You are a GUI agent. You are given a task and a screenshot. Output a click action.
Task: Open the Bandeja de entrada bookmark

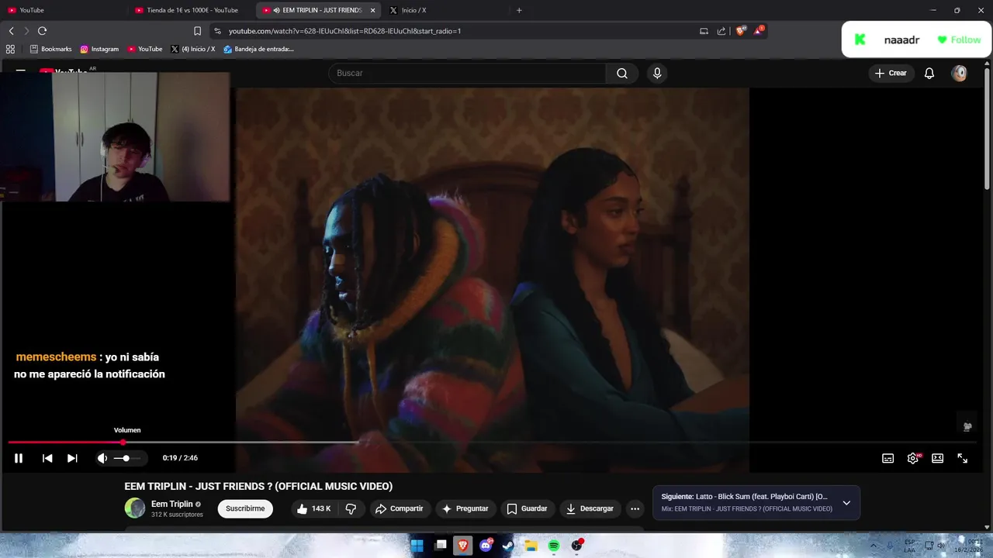click(258, 49)
